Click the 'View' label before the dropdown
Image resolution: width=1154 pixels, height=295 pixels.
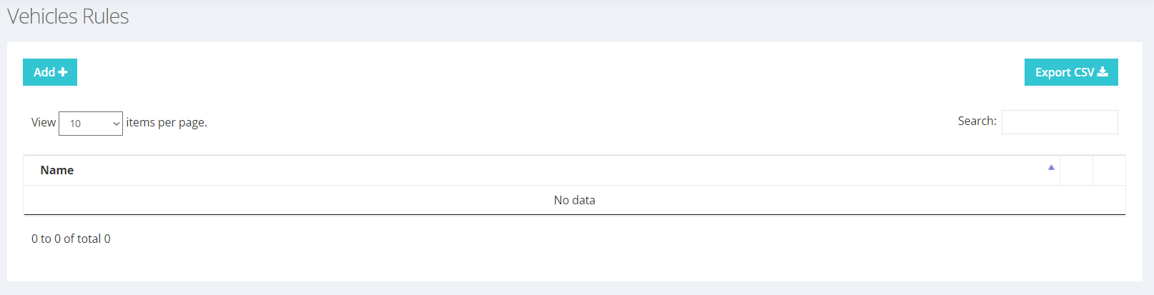pos(44,122)
